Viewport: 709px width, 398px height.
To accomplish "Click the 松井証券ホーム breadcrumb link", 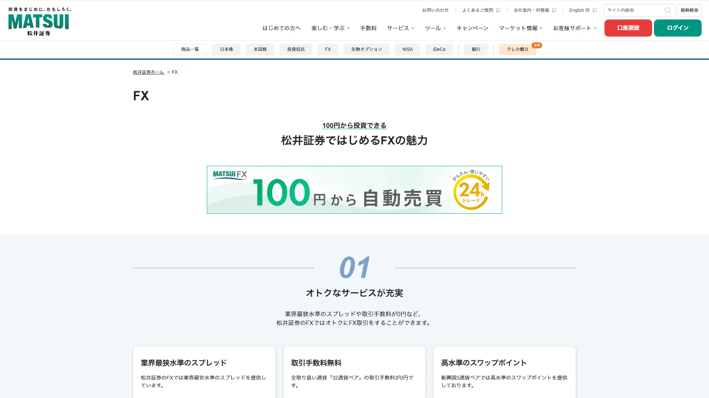I will click(148, 72).
